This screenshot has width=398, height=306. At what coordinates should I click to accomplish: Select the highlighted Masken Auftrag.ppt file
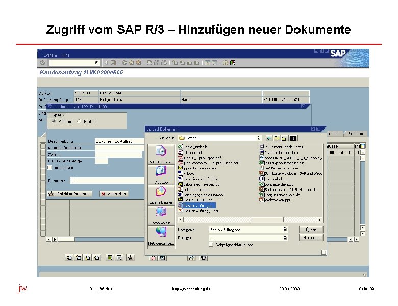pos(197,205)
